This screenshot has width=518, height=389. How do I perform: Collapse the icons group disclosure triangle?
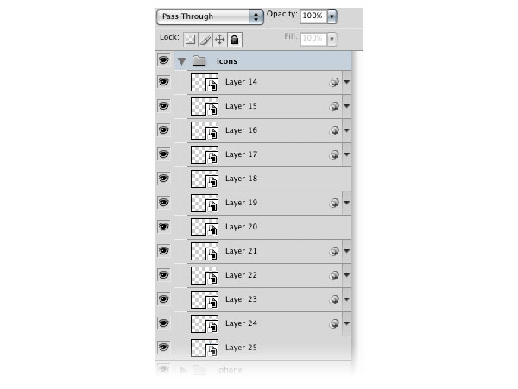click(x=181, y=61)
